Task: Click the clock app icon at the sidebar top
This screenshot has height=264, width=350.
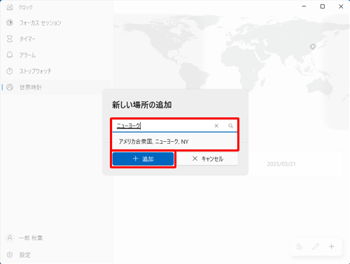Action: coord(10,7)
